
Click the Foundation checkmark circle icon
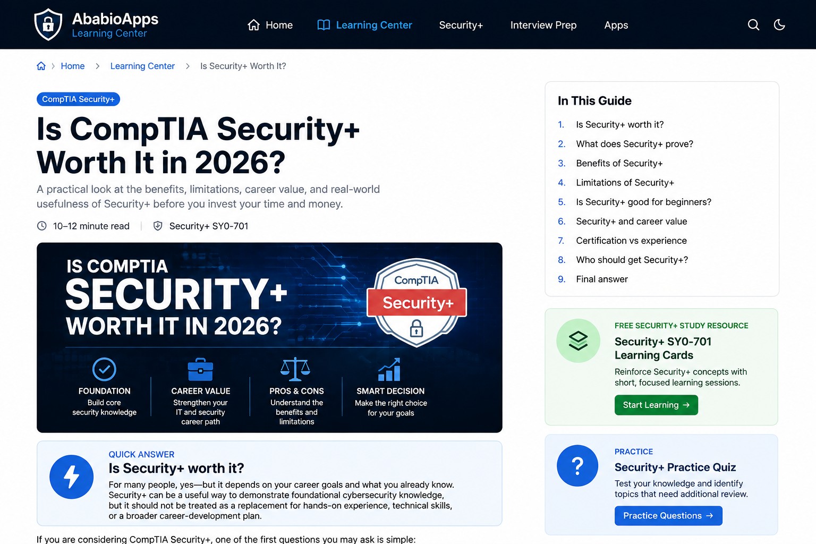[x=104, y=369]
